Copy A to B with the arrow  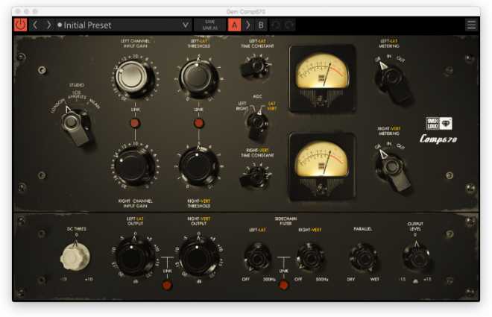click(248, 25)
